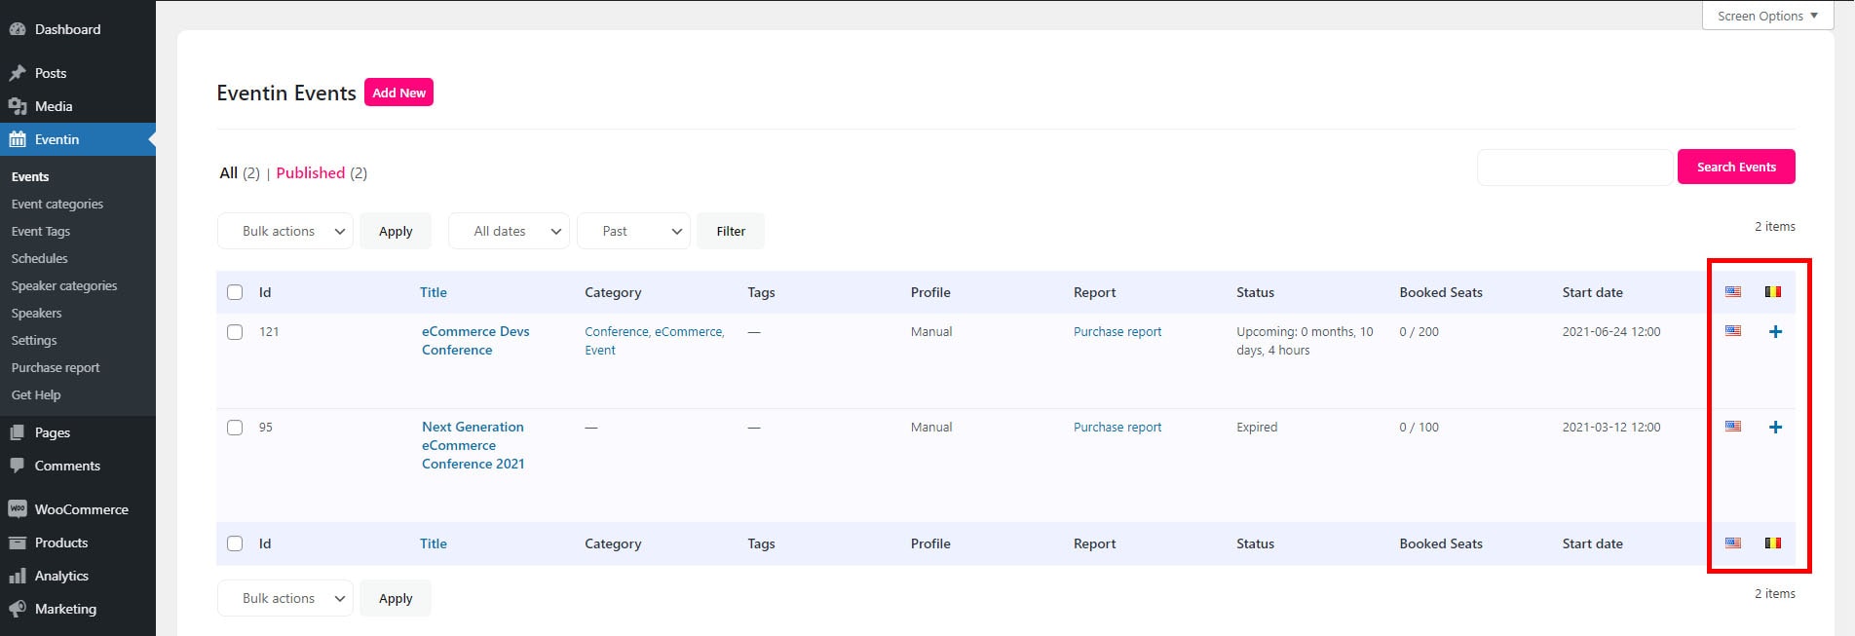Image resolution: width=1855 pixels, height=636 pixels.
Task: Click '0 / 200' booked seats cell
Action: point(1419,331)
